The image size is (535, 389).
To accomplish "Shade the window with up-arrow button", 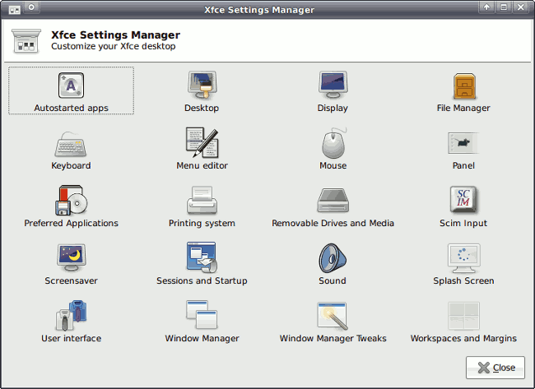I will (x=487, y=7).
